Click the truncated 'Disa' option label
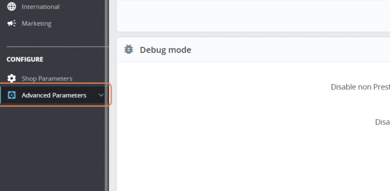Screen dimensions: 390x191 pyautogui.click(x=382, y=122)
